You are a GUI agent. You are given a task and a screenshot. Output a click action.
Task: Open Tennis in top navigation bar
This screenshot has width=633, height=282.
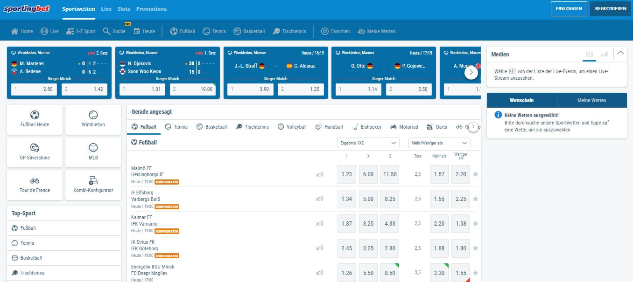(214, 31)
